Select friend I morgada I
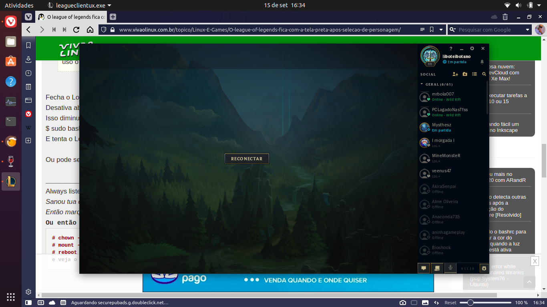Screen dimensions: 547x307 point(452,143)
